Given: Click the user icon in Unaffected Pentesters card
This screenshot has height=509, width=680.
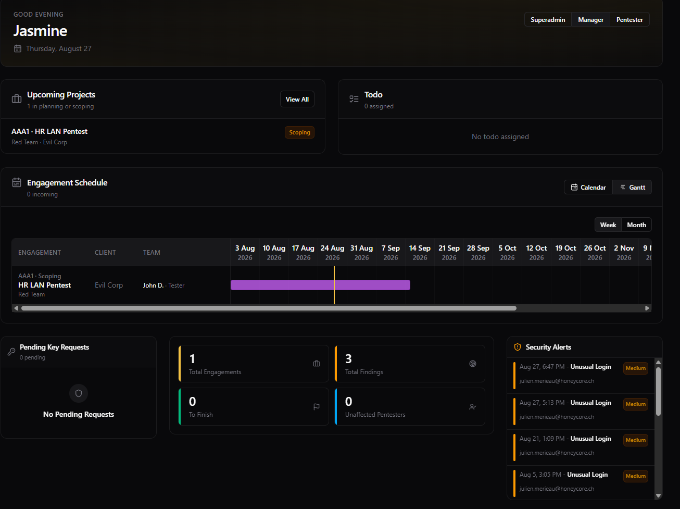Looking at the screenshot, I should point(473,407).
